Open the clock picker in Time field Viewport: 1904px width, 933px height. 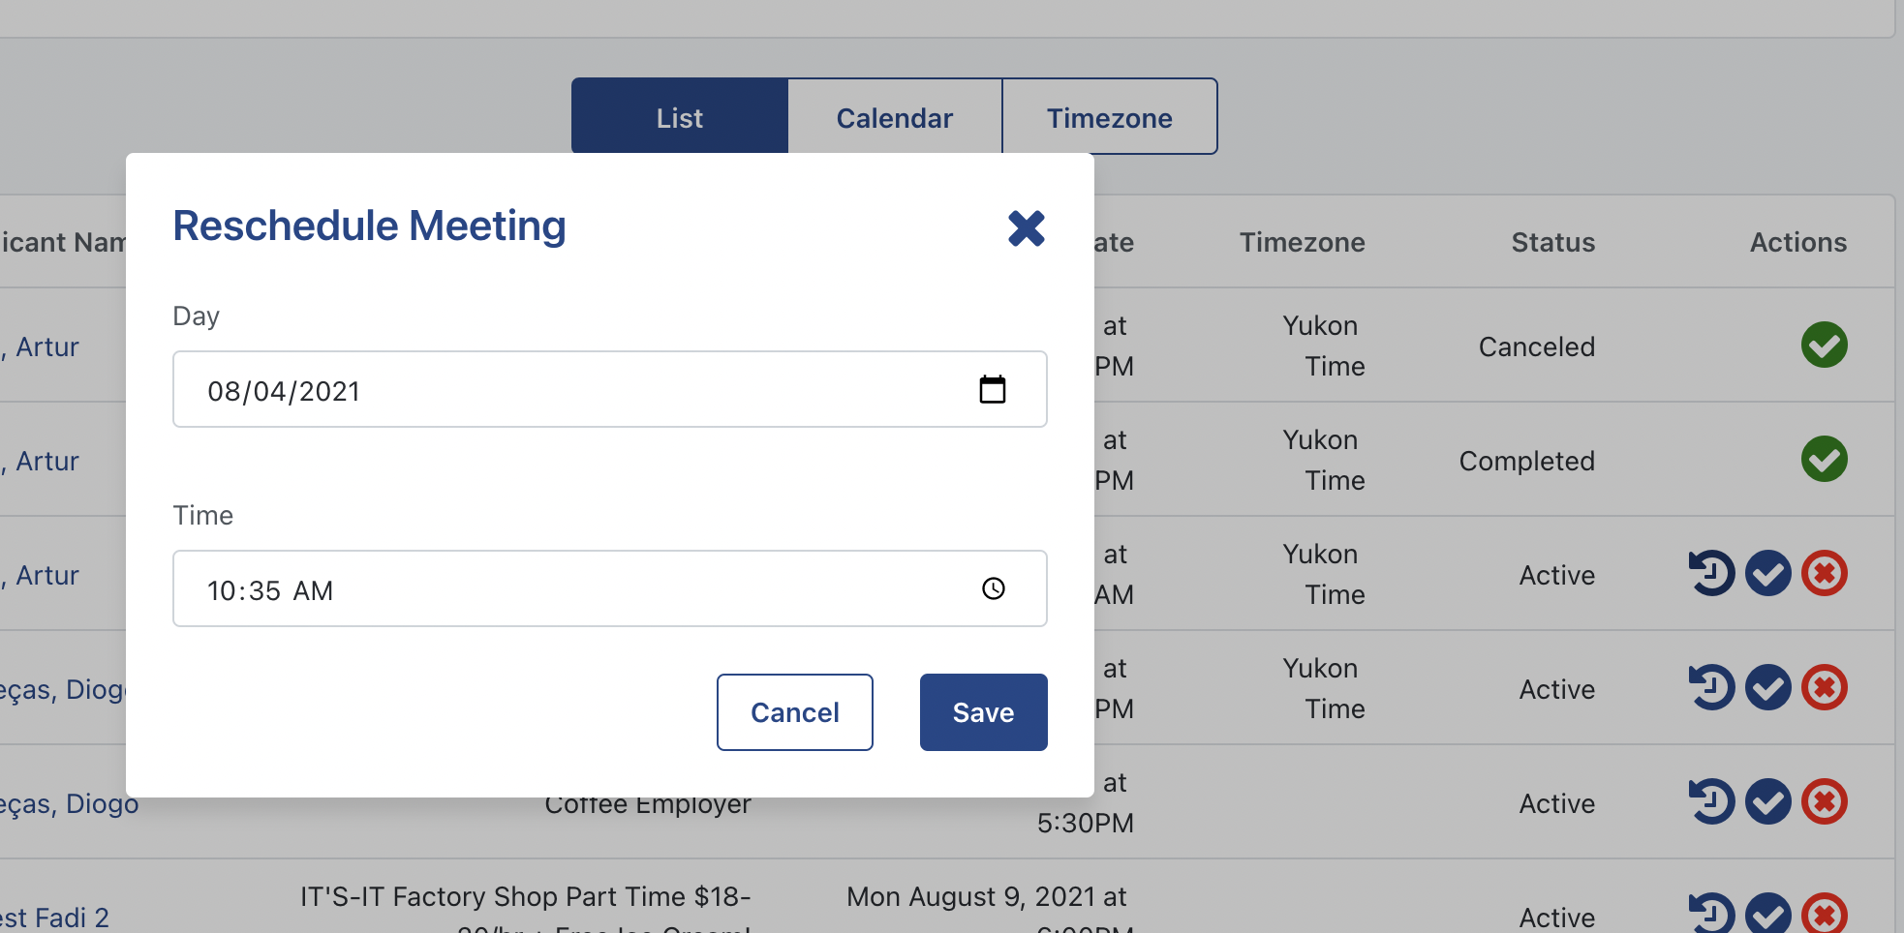click(994, 588)
